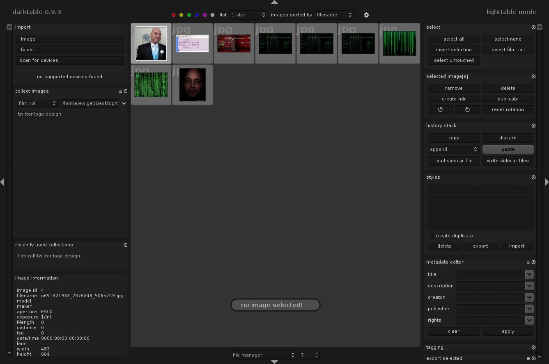Open the film roll collection dropdown

(37, 103)
